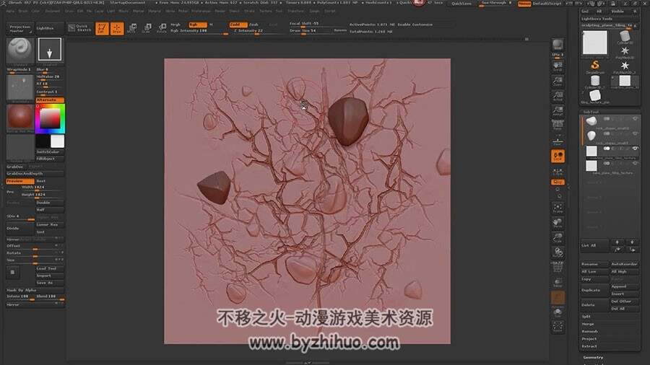Toggle the PolyF polyframe icon
This screenshot has width=650, height=365.
pos(558,268)
